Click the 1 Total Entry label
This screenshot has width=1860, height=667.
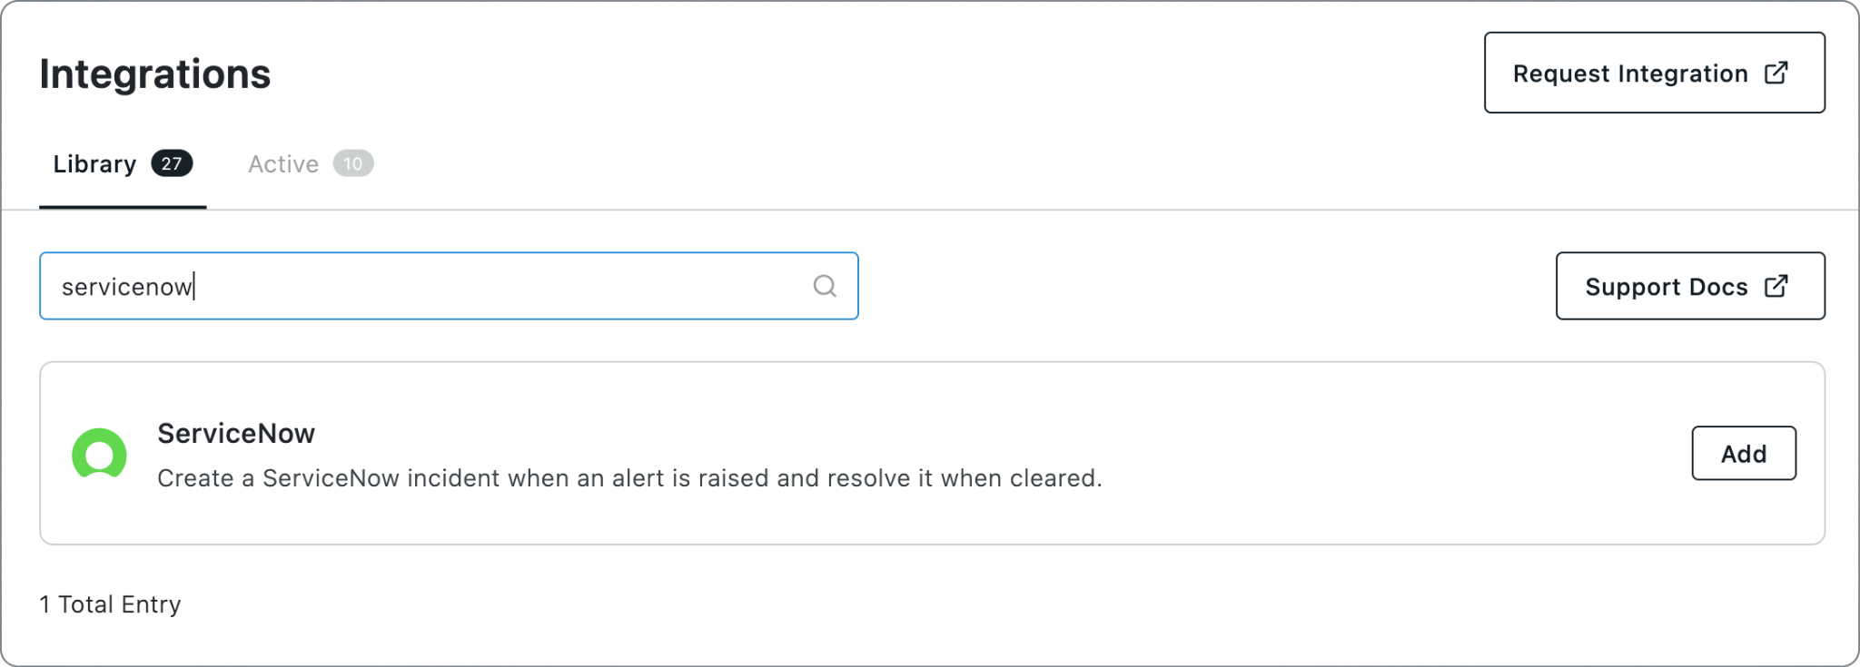pos(110,604)
